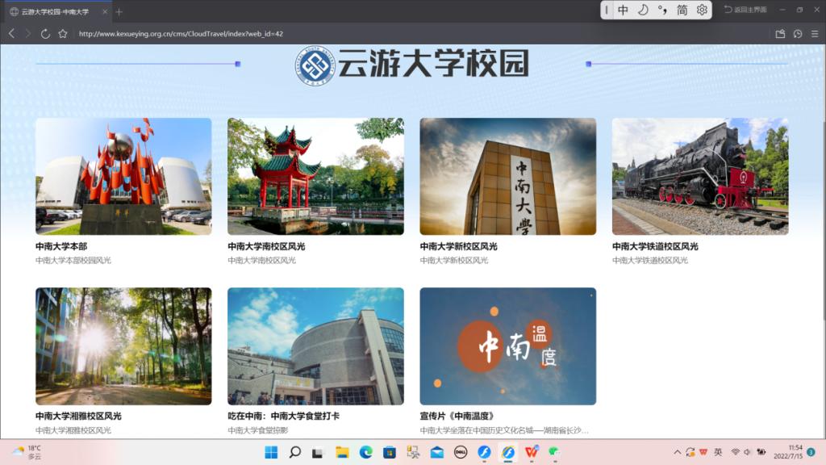Viewport: 826px width, 465px height.
Task: Open the Windows Start menu
Action: (x=271, y=452)
